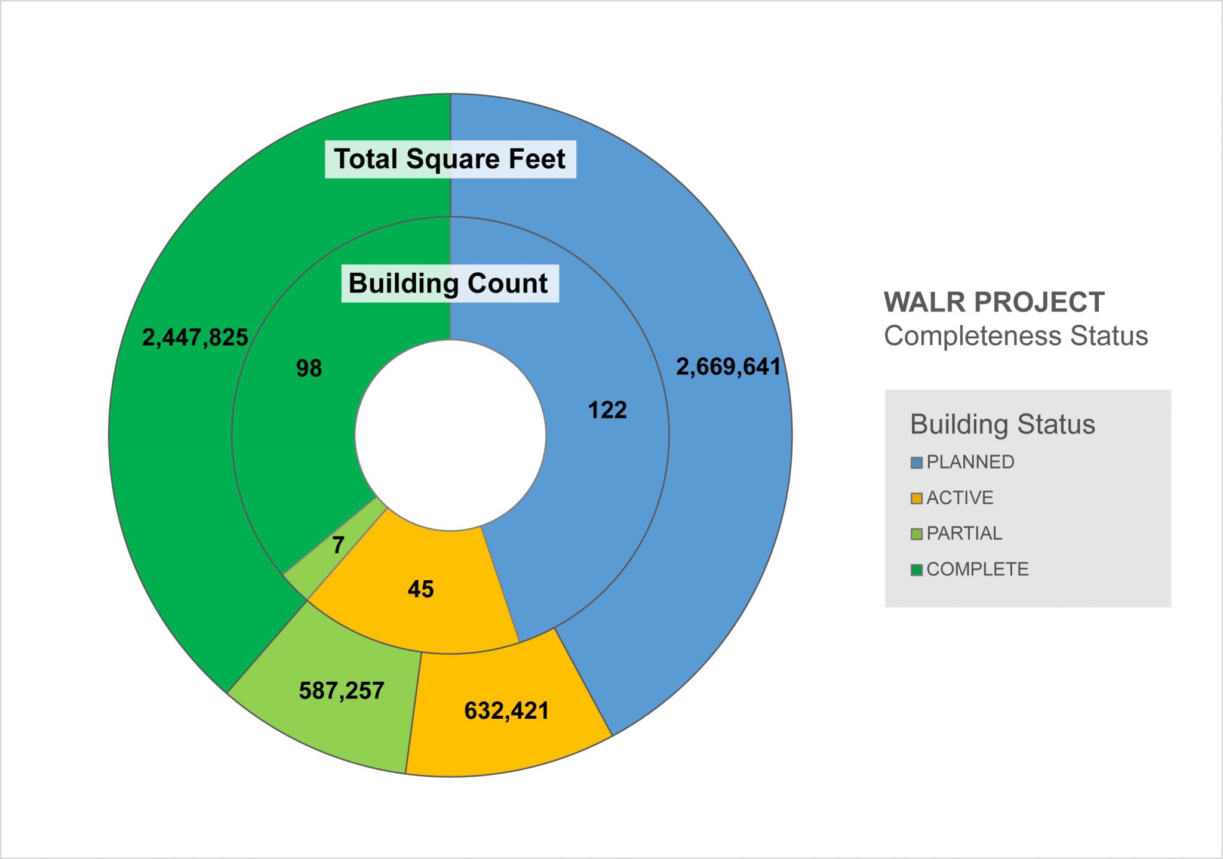Select the COMPLETE legend label
Screen dimensions: 1223x859
pyautogui.click(x=978, y=569)
